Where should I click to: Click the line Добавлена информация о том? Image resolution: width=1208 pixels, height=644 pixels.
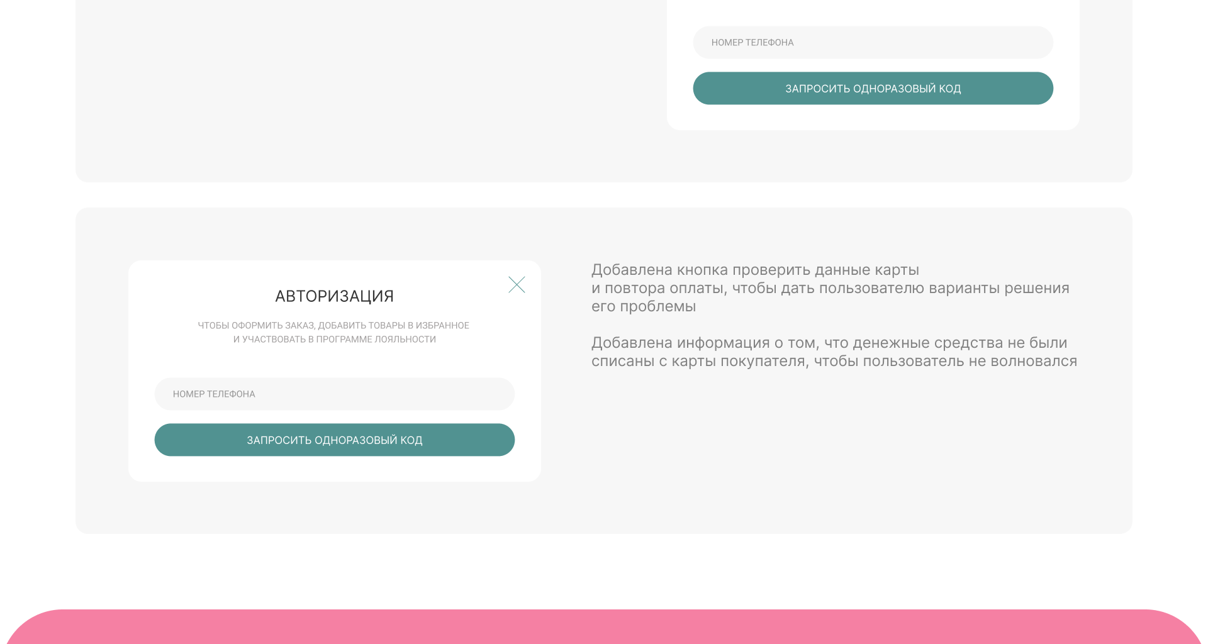coord(829,343)
